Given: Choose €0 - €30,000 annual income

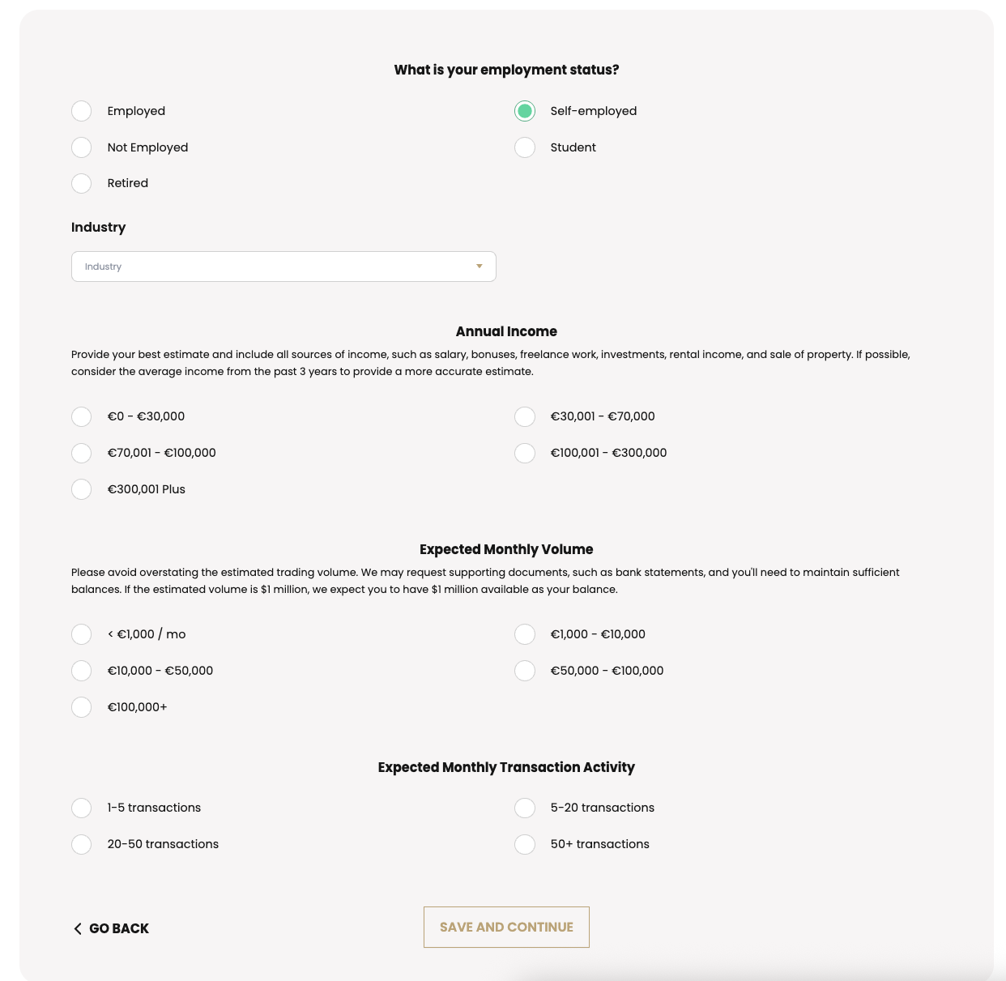Looking at the screenshot, I should (x=82, y=416).
